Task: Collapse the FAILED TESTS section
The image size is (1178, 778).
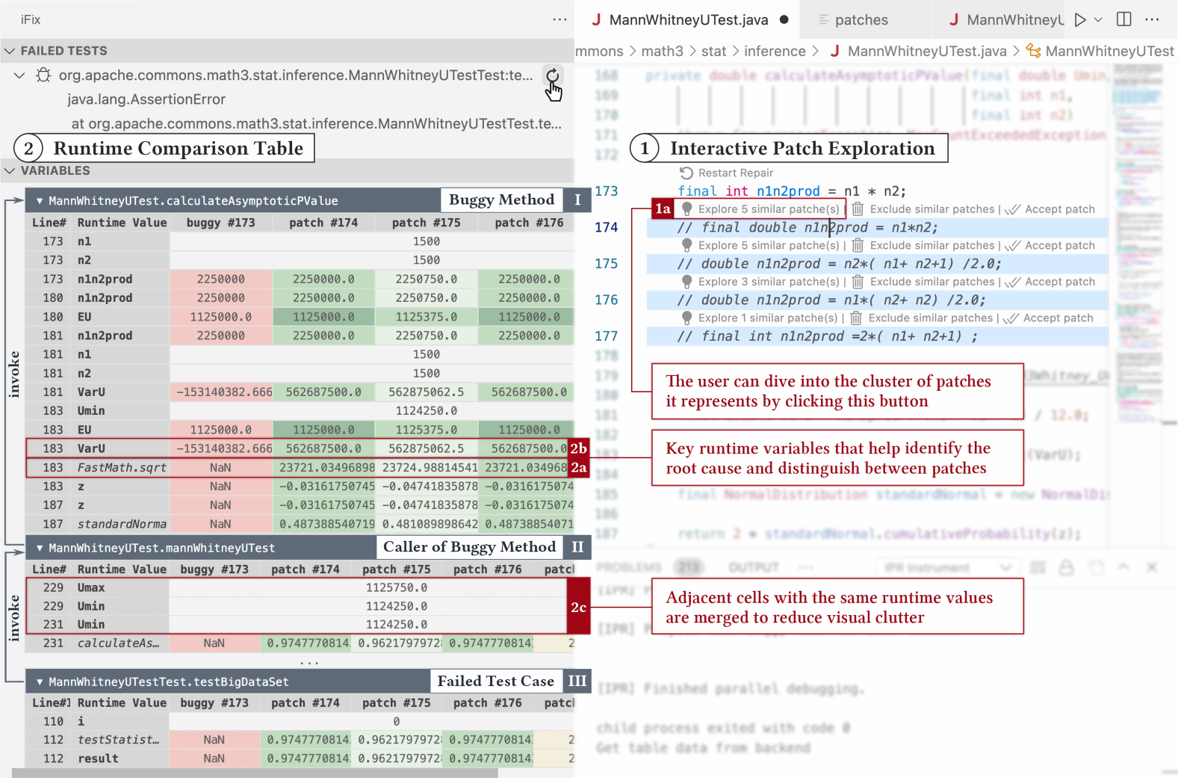Action: click(x=10, y=51)
